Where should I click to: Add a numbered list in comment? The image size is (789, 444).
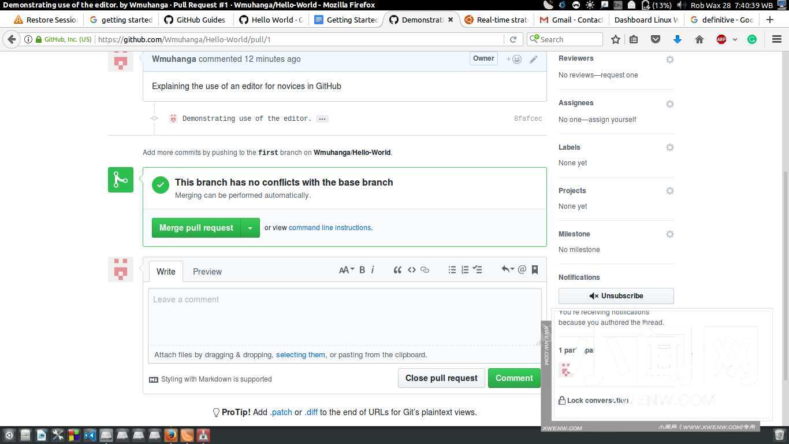click(465, 269)
